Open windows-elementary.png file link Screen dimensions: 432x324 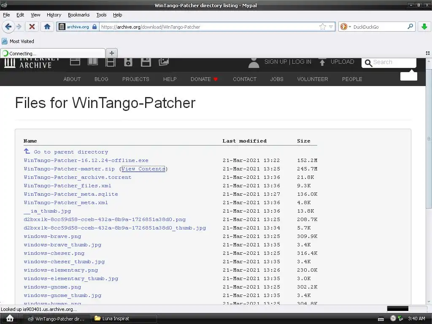(x=61, y=270)
